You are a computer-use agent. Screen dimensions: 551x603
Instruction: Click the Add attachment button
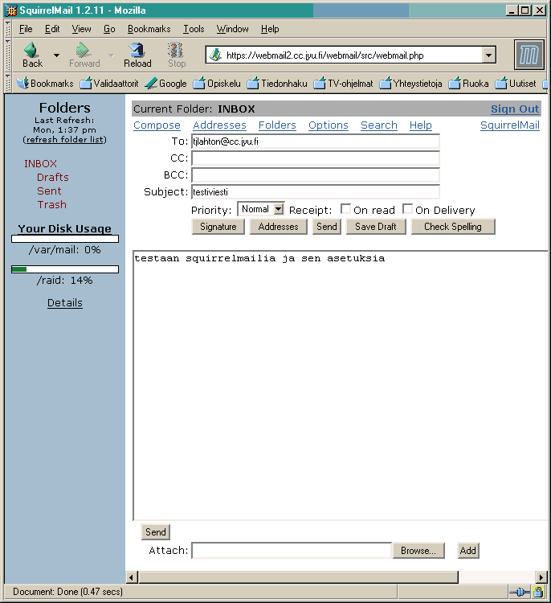[x=468, y=551]
